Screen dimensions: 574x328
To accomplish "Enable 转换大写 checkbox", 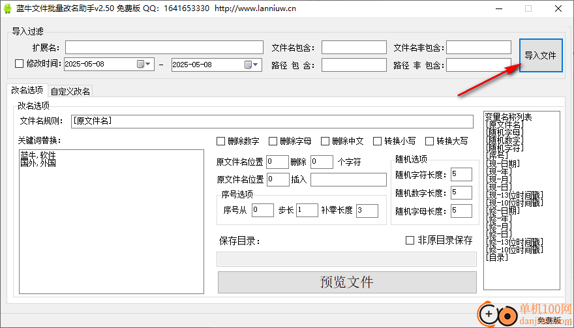I will pyautogui.click(x=429, y=141).
